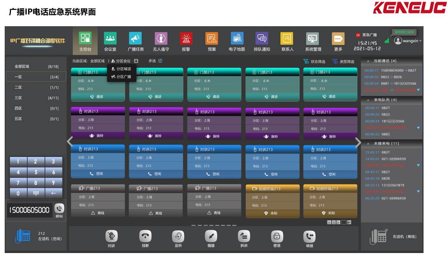Select 二区 in the area list
Viewport: 447px width, 255px height.
click(36, 88)
